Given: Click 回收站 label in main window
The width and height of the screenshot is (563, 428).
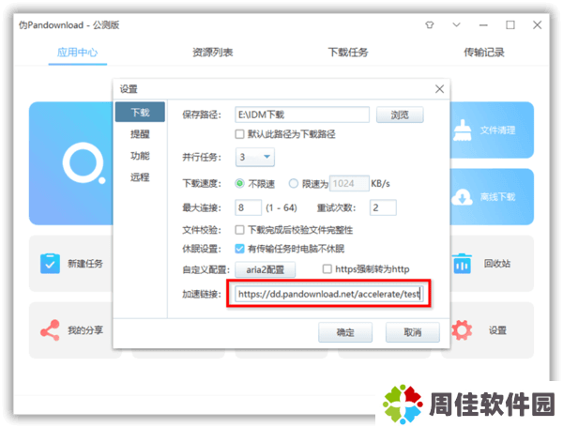Looking at the screenshot, I should [497, 264].
